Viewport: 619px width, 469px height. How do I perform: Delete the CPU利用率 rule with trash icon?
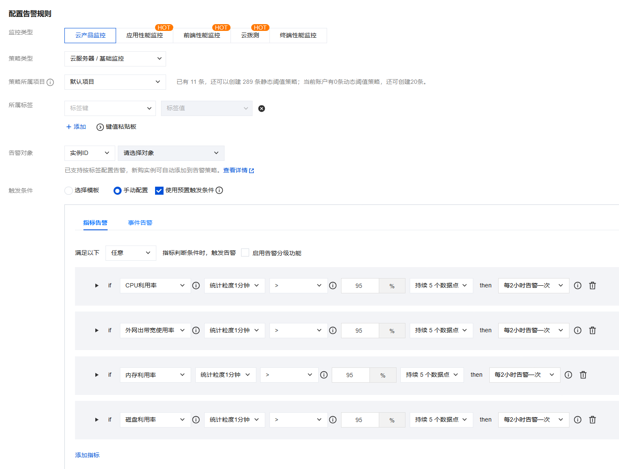click(592, 286)
